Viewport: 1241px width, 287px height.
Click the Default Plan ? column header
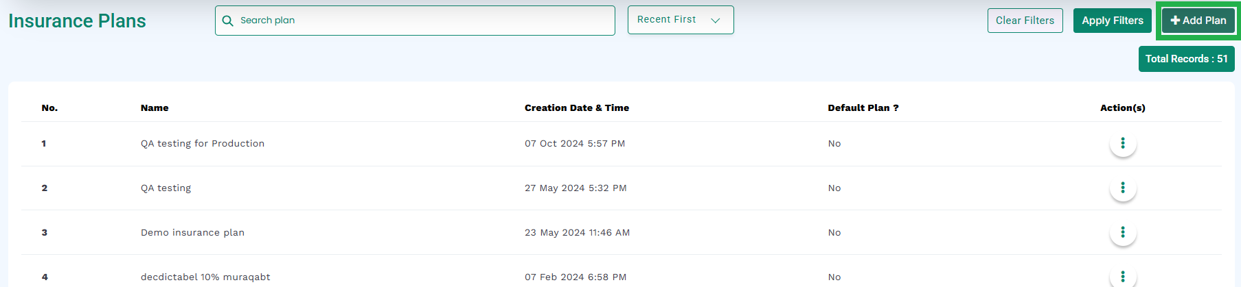tap(863, 108)
